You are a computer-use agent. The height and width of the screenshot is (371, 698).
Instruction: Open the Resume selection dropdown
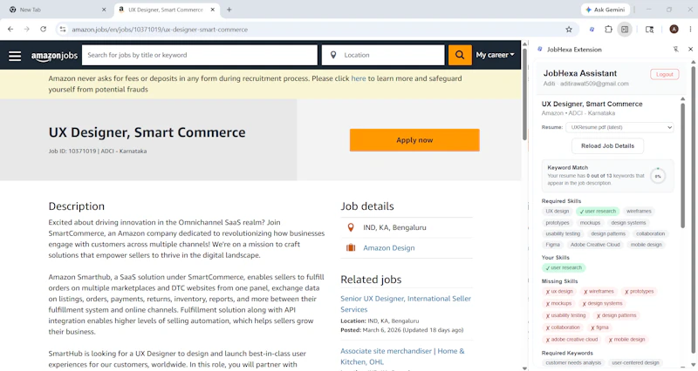619,127
